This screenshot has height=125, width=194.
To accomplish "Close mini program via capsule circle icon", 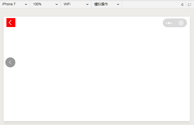I will tap(181, 23).
